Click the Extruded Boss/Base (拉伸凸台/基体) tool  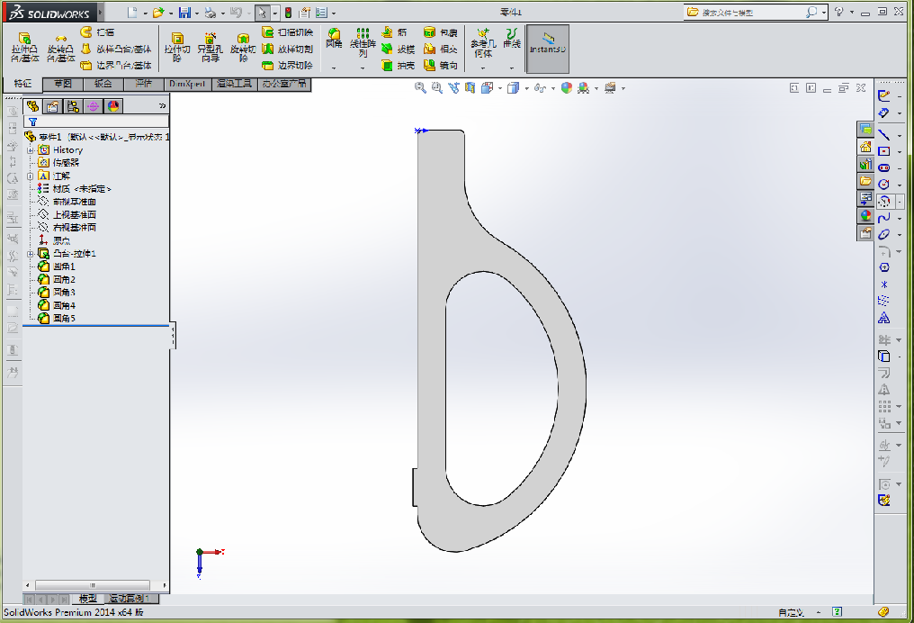(24, 48)
